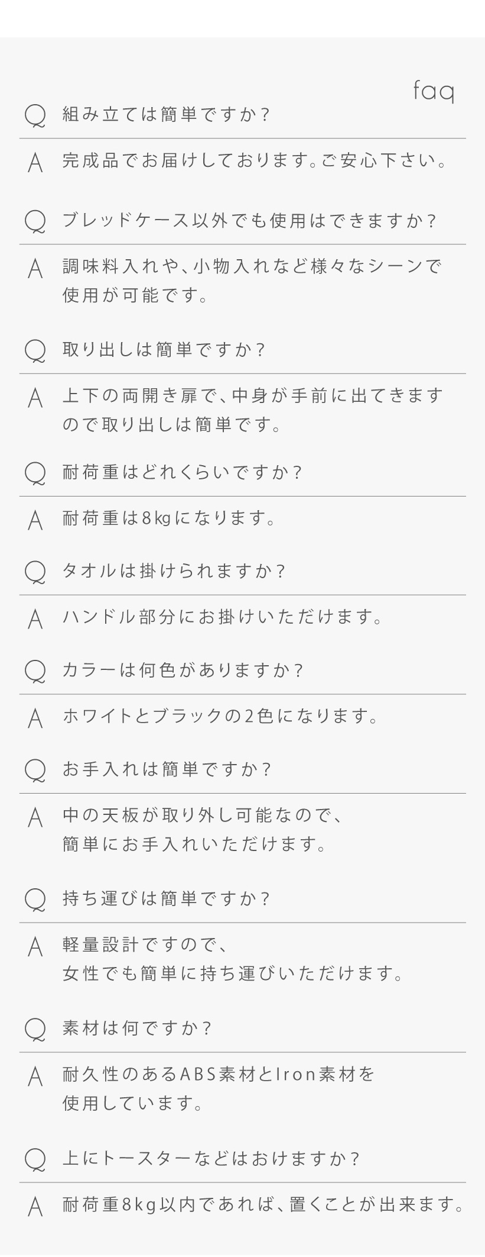Select the question 取り出しは簡単ですか？
485x1257 pixels.
click(x=164, y=350)
